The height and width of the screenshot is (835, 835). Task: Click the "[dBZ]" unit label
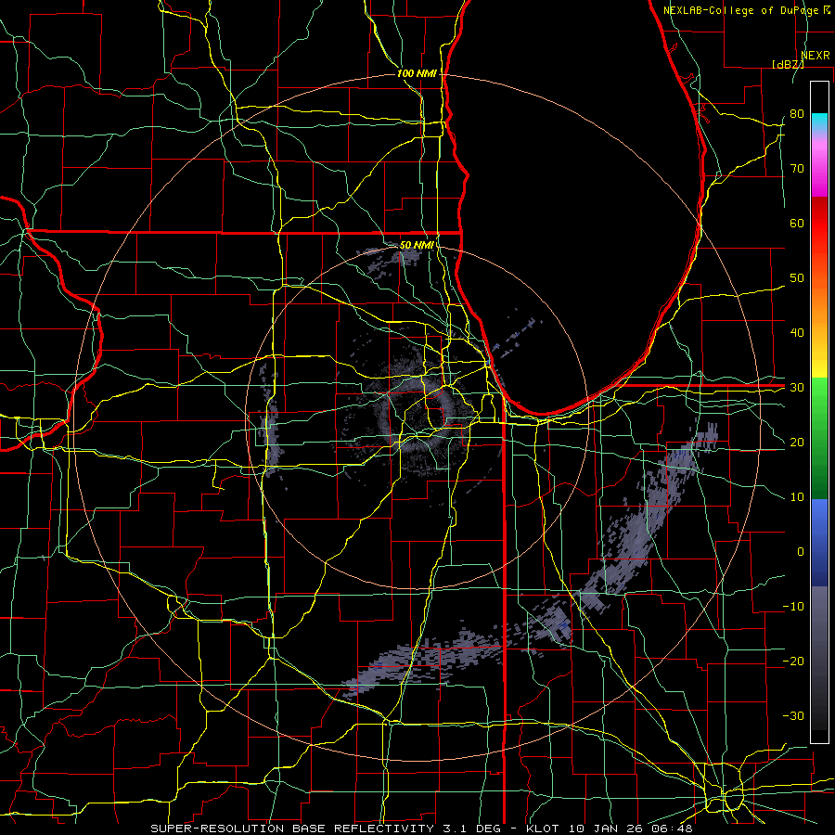[x=788, y=64]
